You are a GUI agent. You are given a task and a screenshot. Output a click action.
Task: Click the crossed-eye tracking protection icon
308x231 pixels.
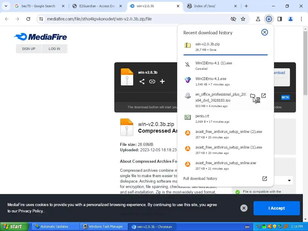(233, 19)
